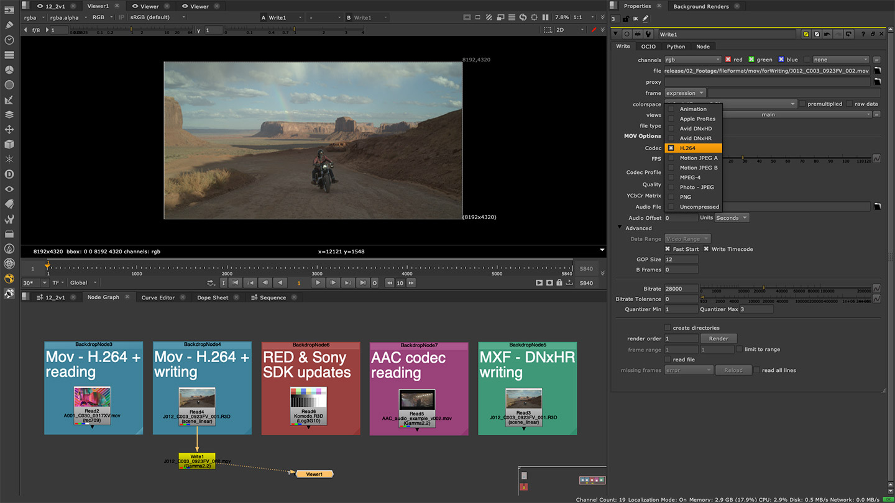
Task: Collapse the Advanced section
Action: coord(620,228)
